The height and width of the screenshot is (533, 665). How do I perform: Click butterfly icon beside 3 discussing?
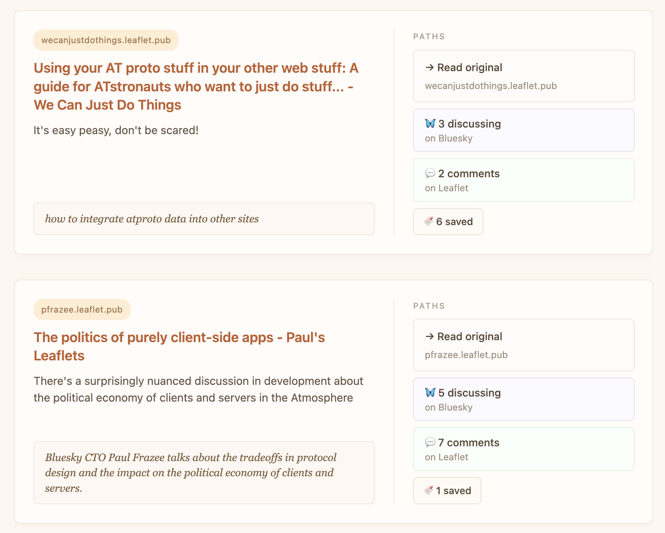(x=430, y=124)
